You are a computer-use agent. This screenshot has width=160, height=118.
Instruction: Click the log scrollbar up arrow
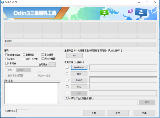(x=59, y=84)
